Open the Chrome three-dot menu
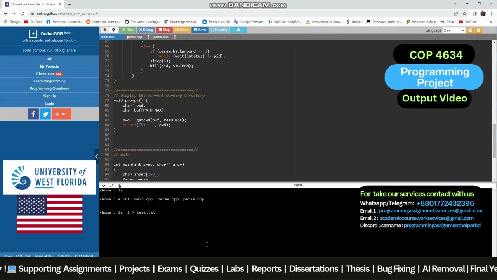497x280 pixels. [x=491, y=13]
